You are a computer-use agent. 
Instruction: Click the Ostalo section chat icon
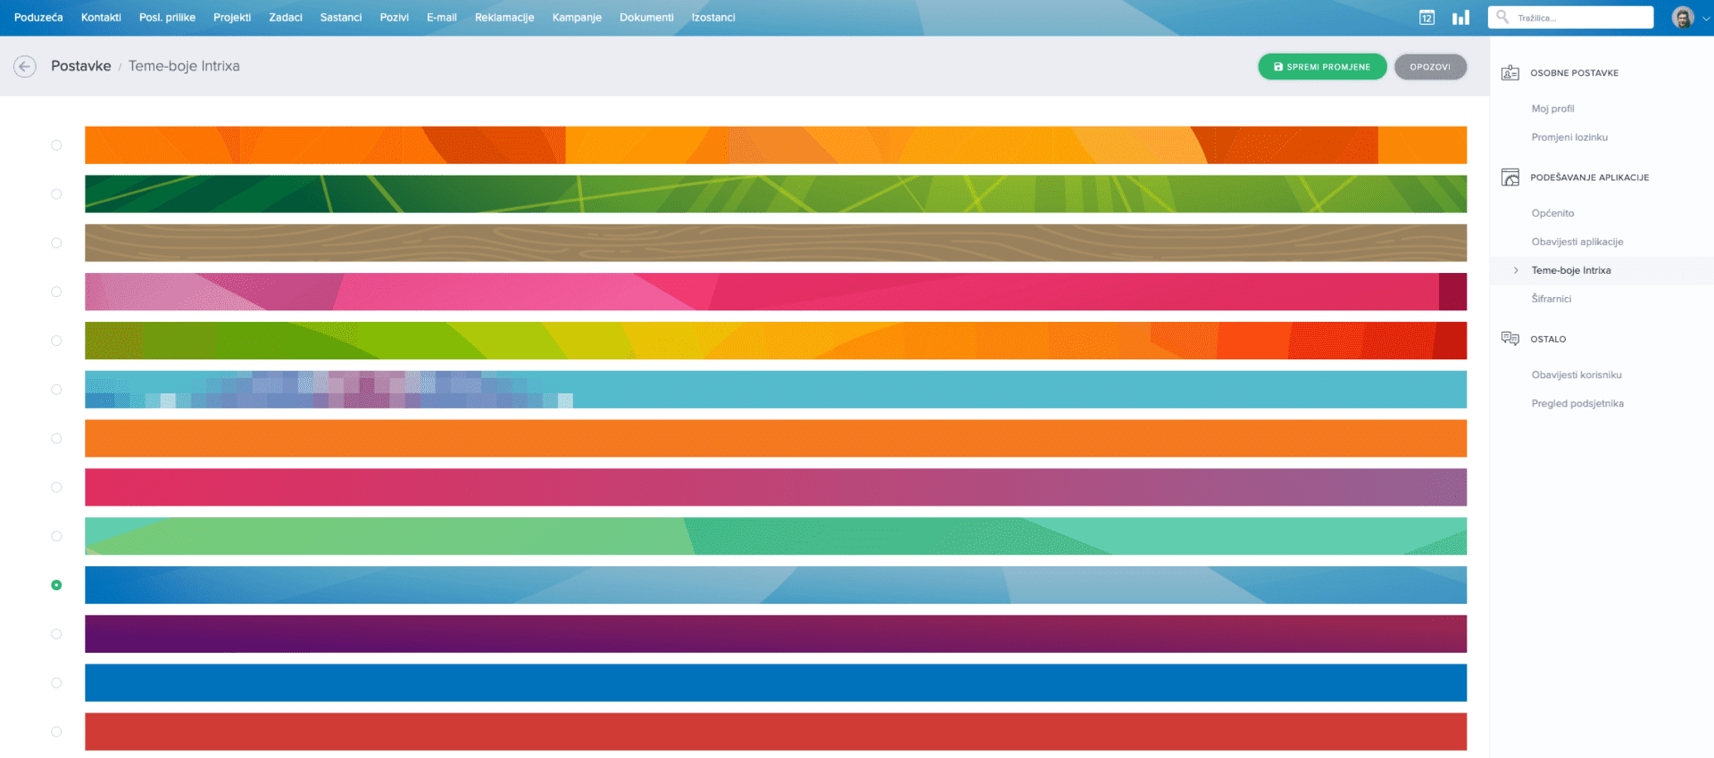(x=1510, y=339)
